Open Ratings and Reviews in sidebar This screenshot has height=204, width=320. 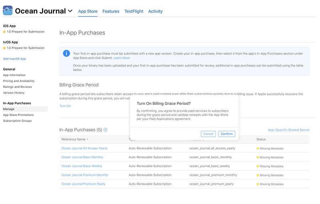tap(17, 87)
